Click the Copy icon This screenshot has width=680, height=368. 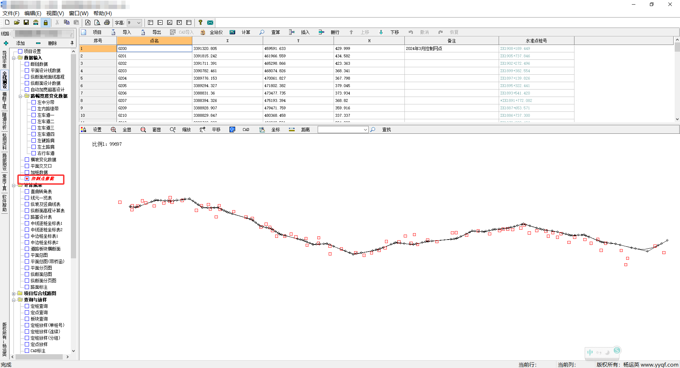point(67,22)
